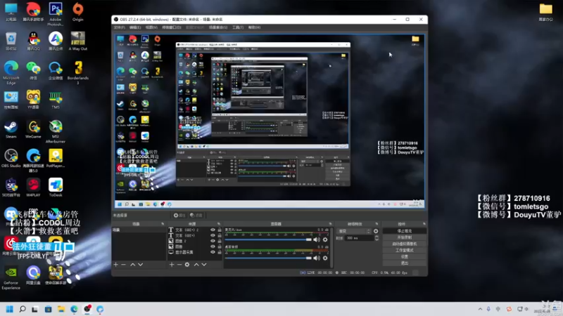Select the Borderlands 3 desktop icon
The image size is (563, 316).
[78, 73]
